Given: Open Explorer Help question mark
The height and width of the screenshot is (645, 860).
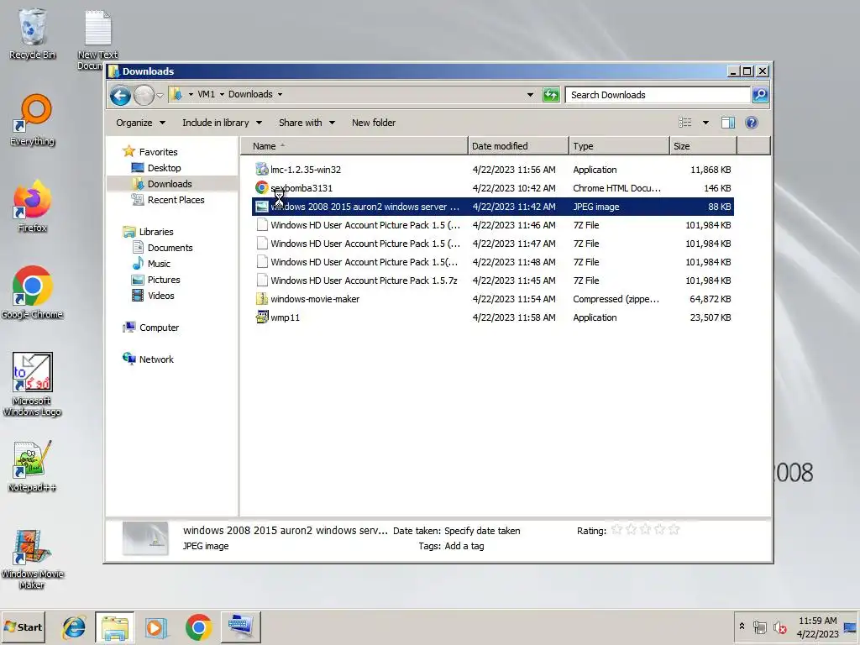Looking at the screenshot, I should tap(752, 123).
